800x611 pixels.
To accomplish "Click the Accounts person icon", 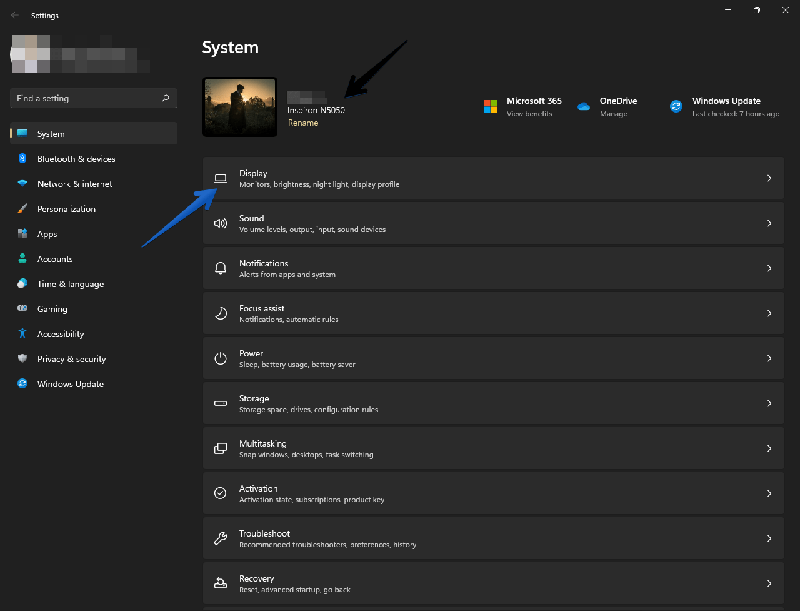I will (x=22, y=259).
